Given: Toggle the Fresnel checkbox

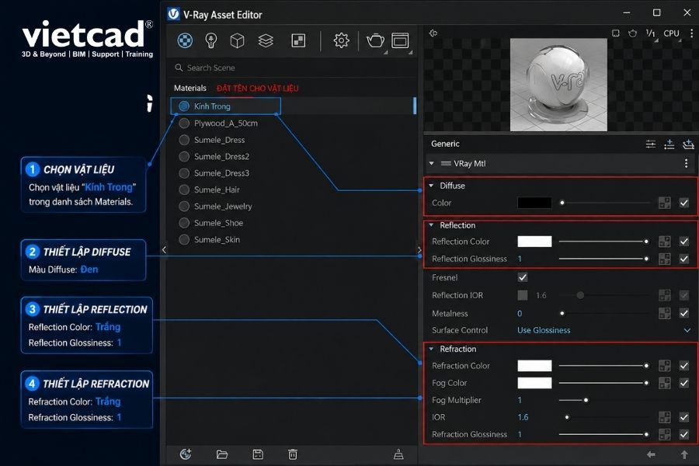Looking at the screenshot, I should (x=523, y=277).
